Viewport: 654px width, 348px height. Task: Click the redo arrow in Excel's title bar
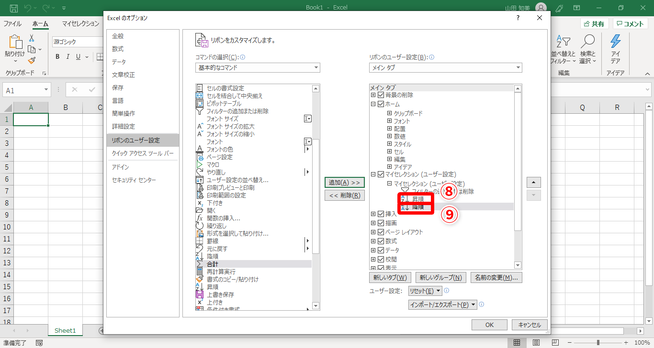point(46,8)
